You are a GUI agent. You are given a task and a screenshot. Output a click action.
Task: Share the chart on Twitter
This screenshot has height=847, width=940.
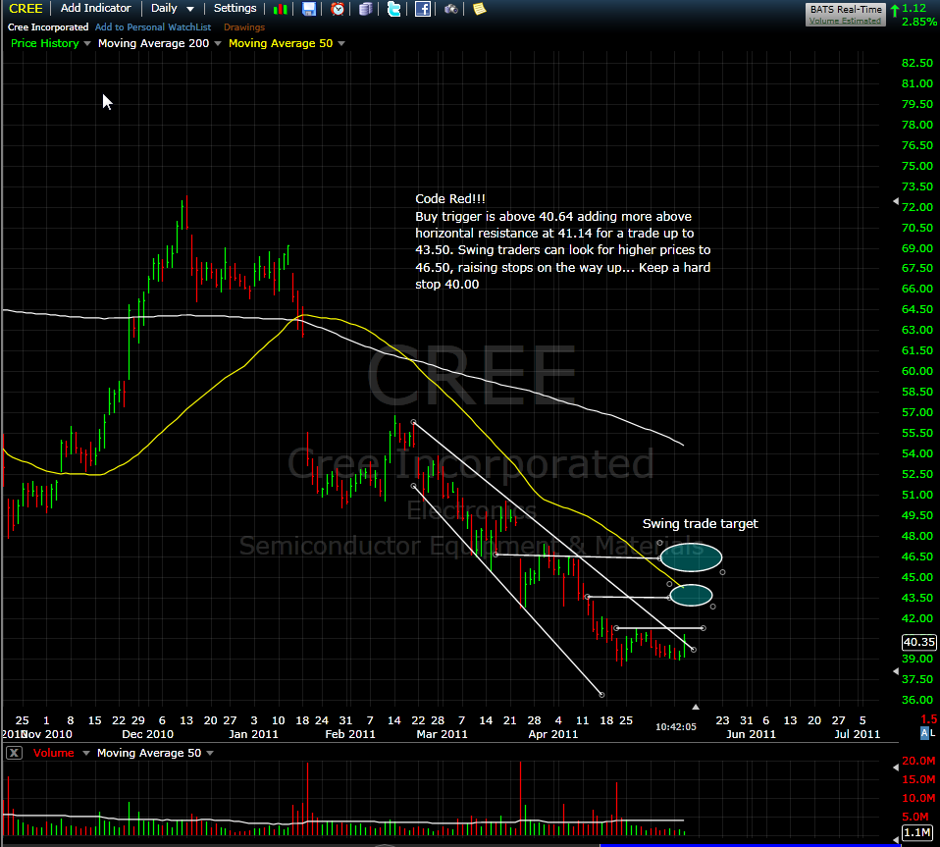(x=393, y=9)
